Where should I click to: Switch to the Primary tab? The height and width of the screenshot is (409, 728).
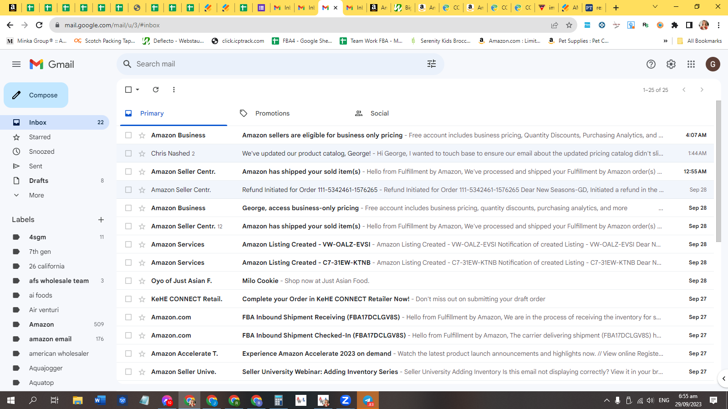click(173, 113)
